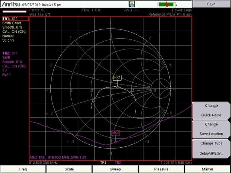Click the yellow TR1 indicator below the chart
This screenshot has width=231, height=173.
click(103, 163)
